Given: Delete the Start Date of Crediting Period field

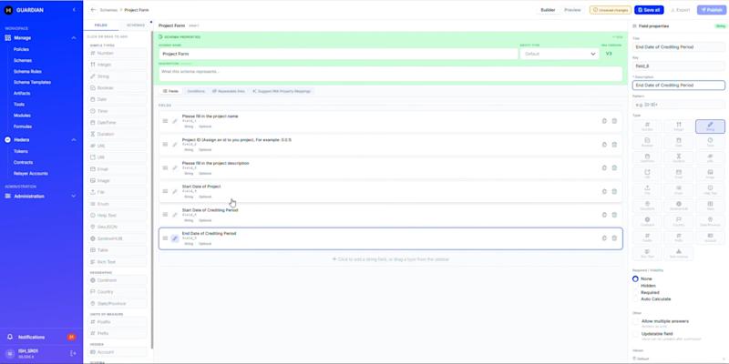Looking at the screenshot, I should 614,215.
